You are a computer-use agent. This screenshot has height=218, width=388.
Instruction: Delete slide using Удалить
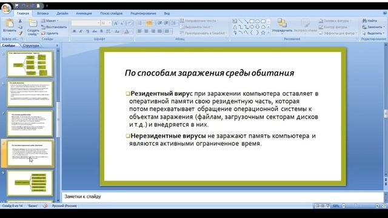click(50, 33)
